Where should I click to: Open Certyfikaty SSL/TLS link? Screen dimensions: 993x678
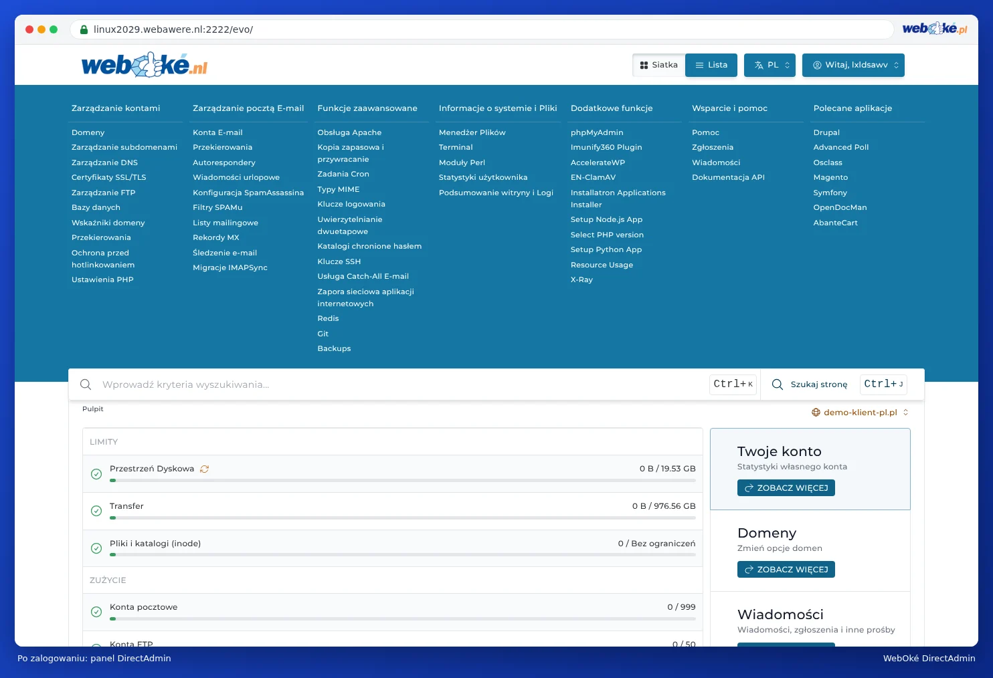point(109,177)
